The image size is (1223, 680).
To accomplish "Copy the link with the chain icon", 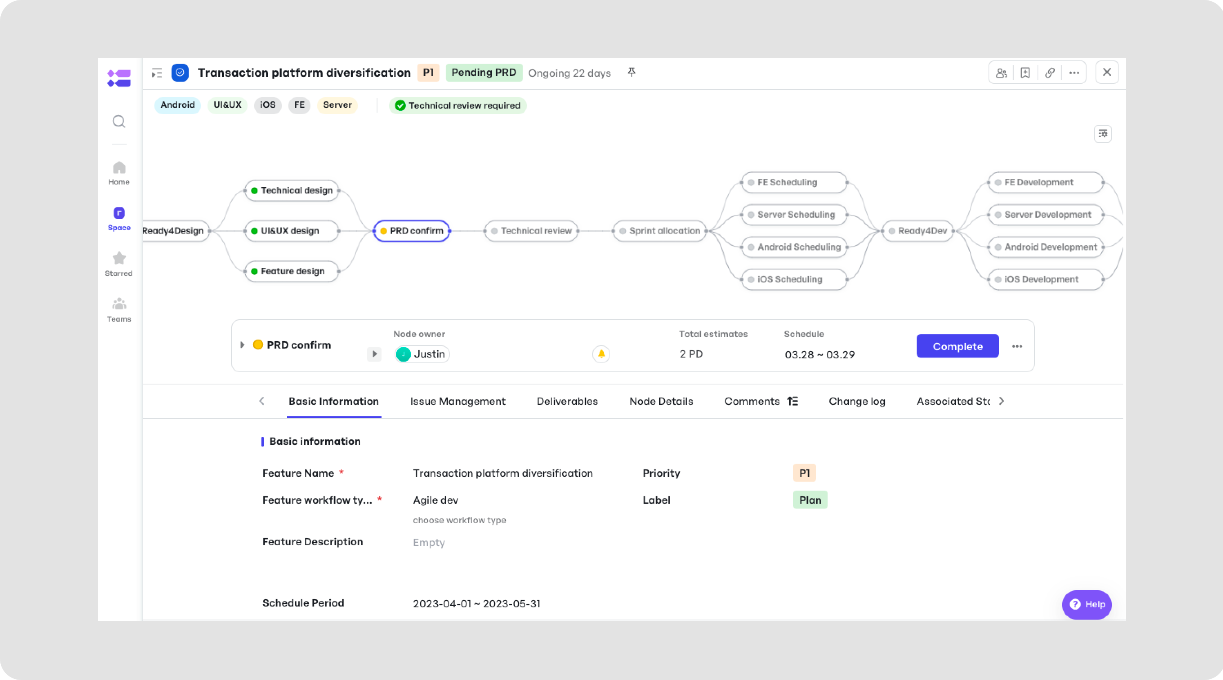I will point(1050,73).
